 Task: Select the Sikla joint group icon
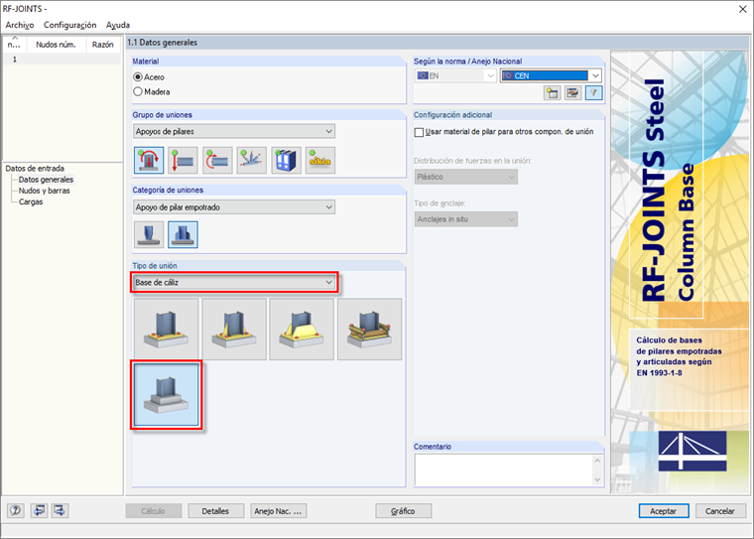click(x=320, y=160)
